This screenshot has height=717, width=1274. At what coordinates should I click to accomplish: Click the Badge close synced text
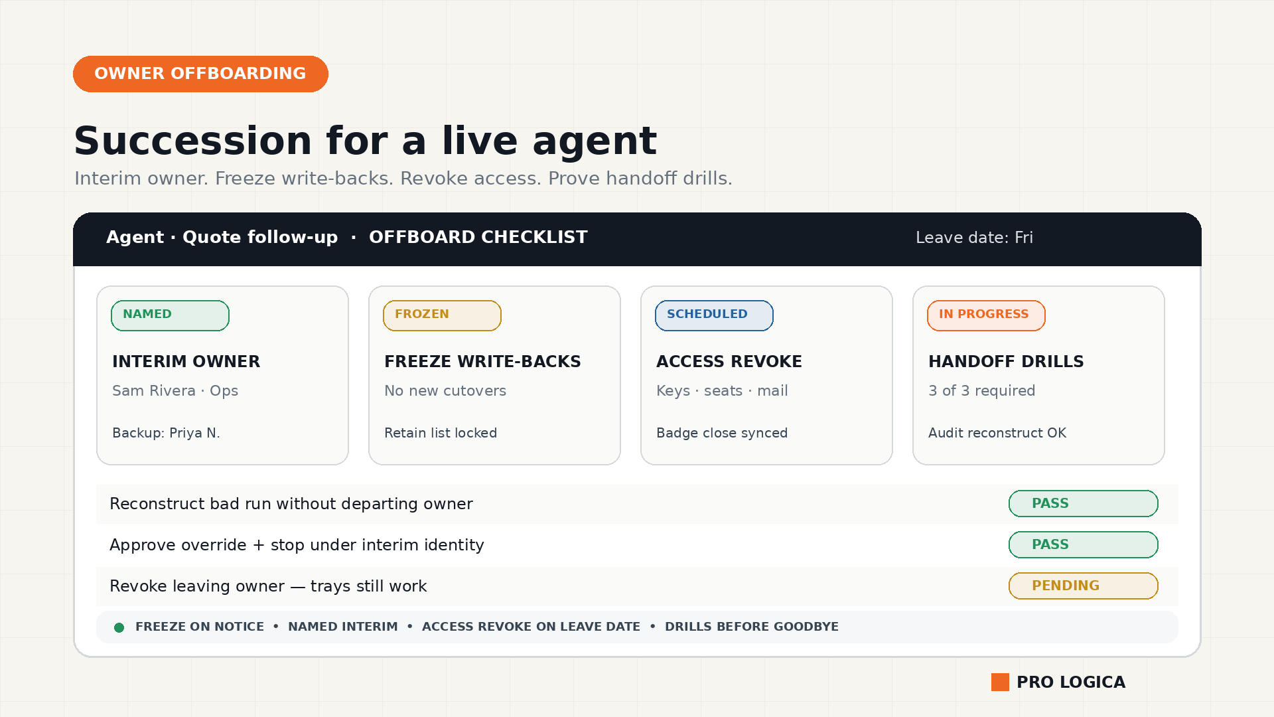pos(722,433)
